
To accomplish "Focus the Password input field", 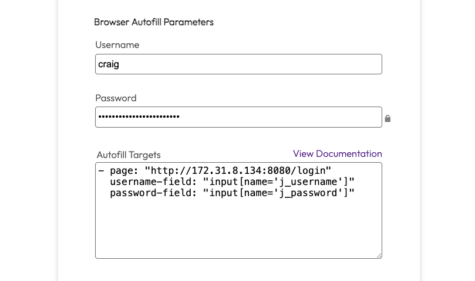I will pyautogui.click(x=238, y=117).
